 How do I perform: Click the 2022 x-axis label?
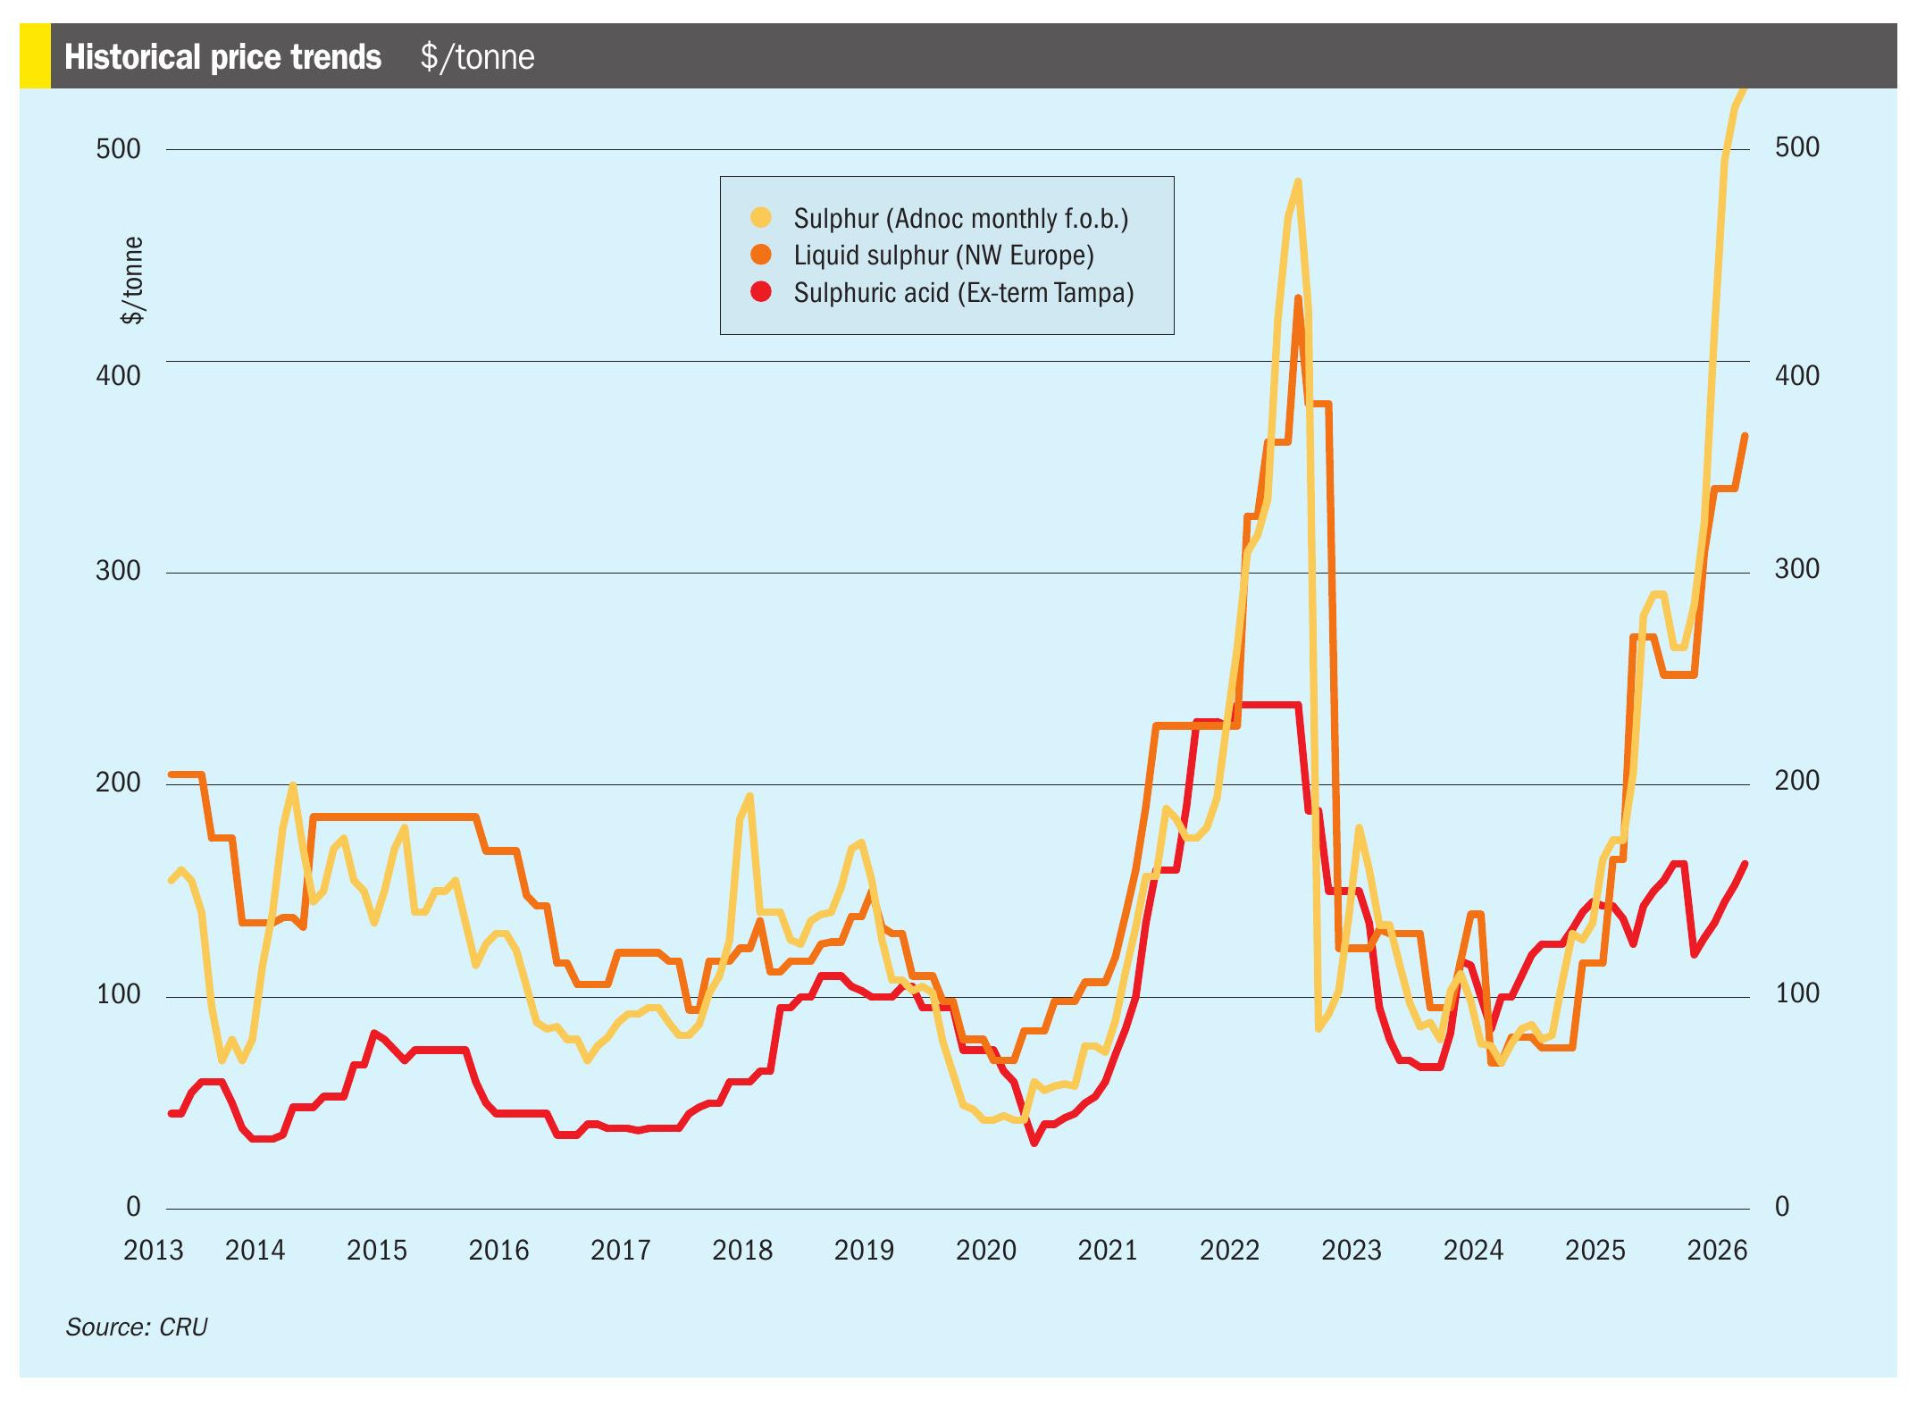(1229, 1250)
